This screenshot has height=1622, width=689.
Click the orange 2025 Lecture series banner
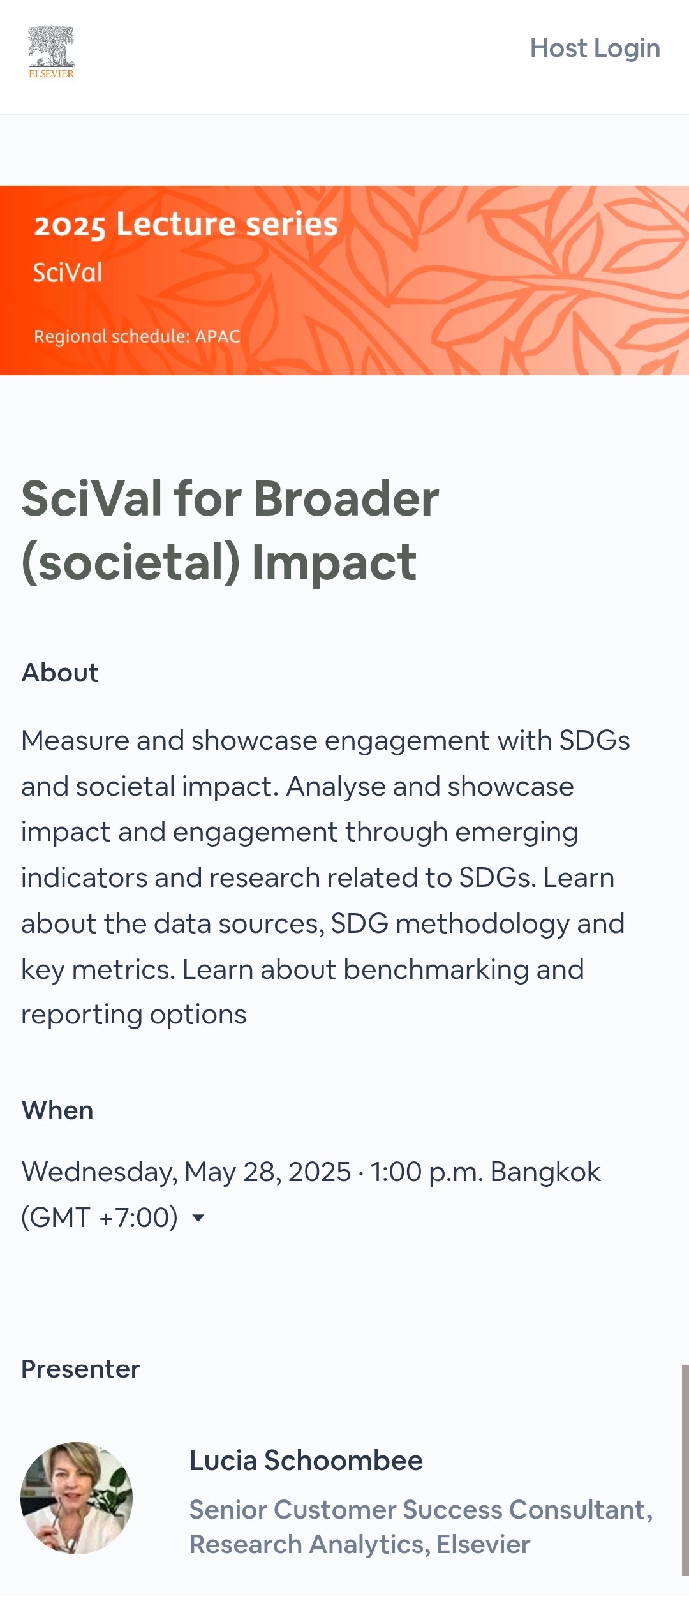pos(344,280)
